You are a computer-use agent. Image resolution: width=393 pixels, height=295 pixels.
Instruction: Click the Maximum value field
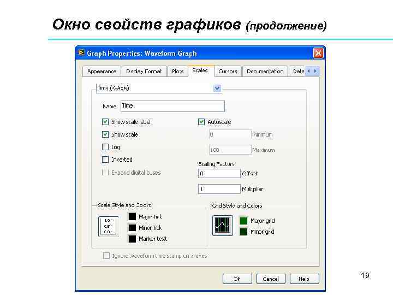[x=230, y=150]
